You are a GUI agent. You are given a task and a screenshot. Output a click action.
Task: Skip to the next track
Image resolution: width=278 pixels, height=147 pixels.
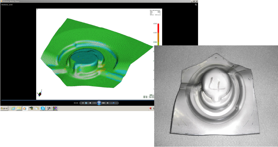104,103
